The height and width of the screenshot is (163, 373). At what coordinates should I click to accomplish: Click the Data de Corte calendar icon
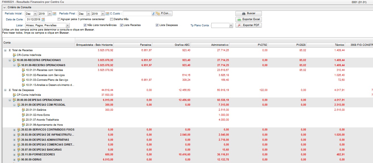[43, 19]
